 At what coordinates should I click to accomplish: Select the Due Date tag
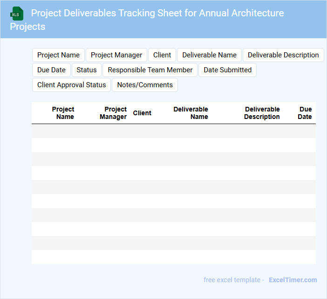51,70
